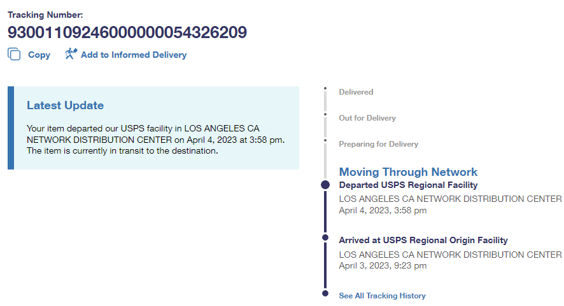The height and width of the screenshot is (306, 564).
Task: Click the Copy tracking number icon
Action: (x=14, y=55)
